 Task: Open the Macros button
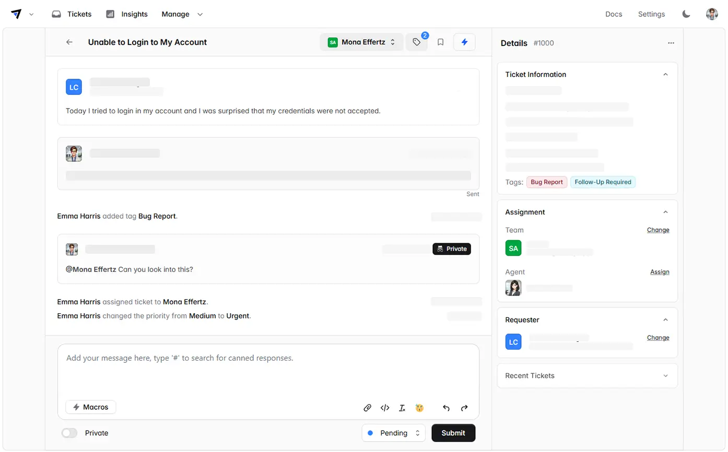click(91, 407)
